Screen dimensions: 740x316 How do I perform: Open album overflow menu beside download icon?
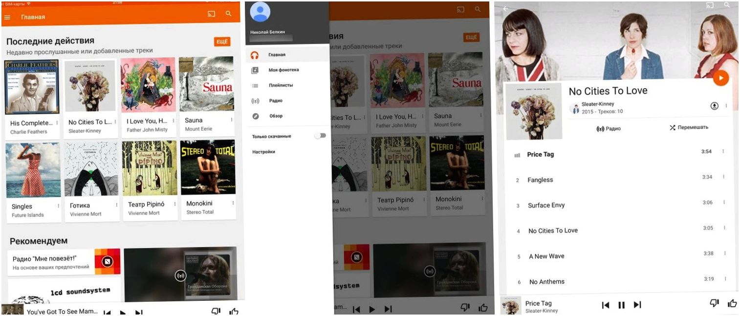click(x=726, y=106)
